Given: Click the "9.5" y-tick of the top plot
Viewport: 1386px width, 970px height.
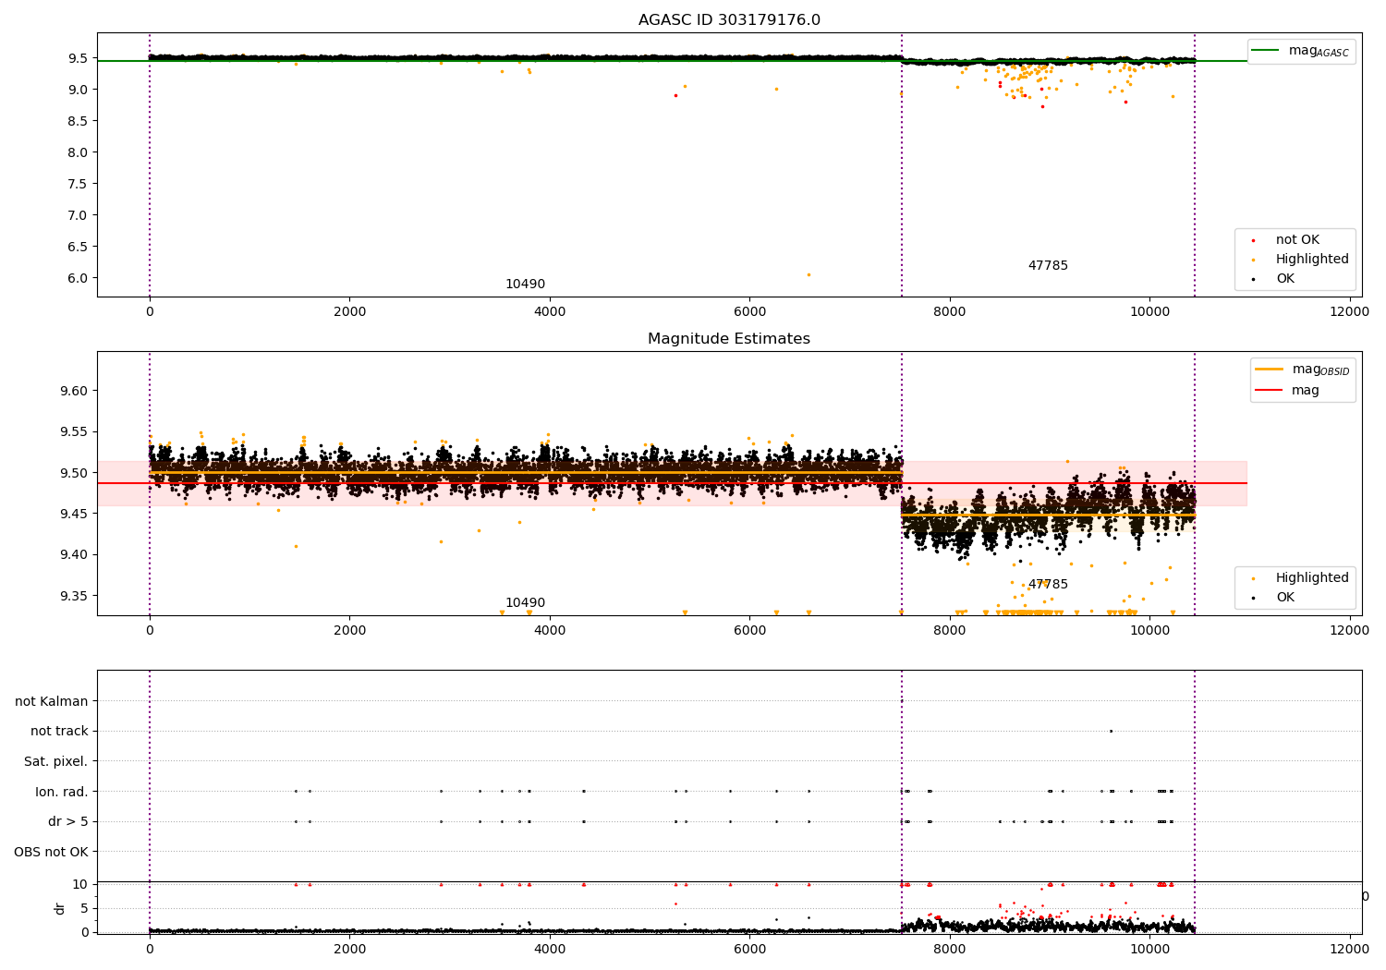Looking at the screenshot, I should 78,58.
